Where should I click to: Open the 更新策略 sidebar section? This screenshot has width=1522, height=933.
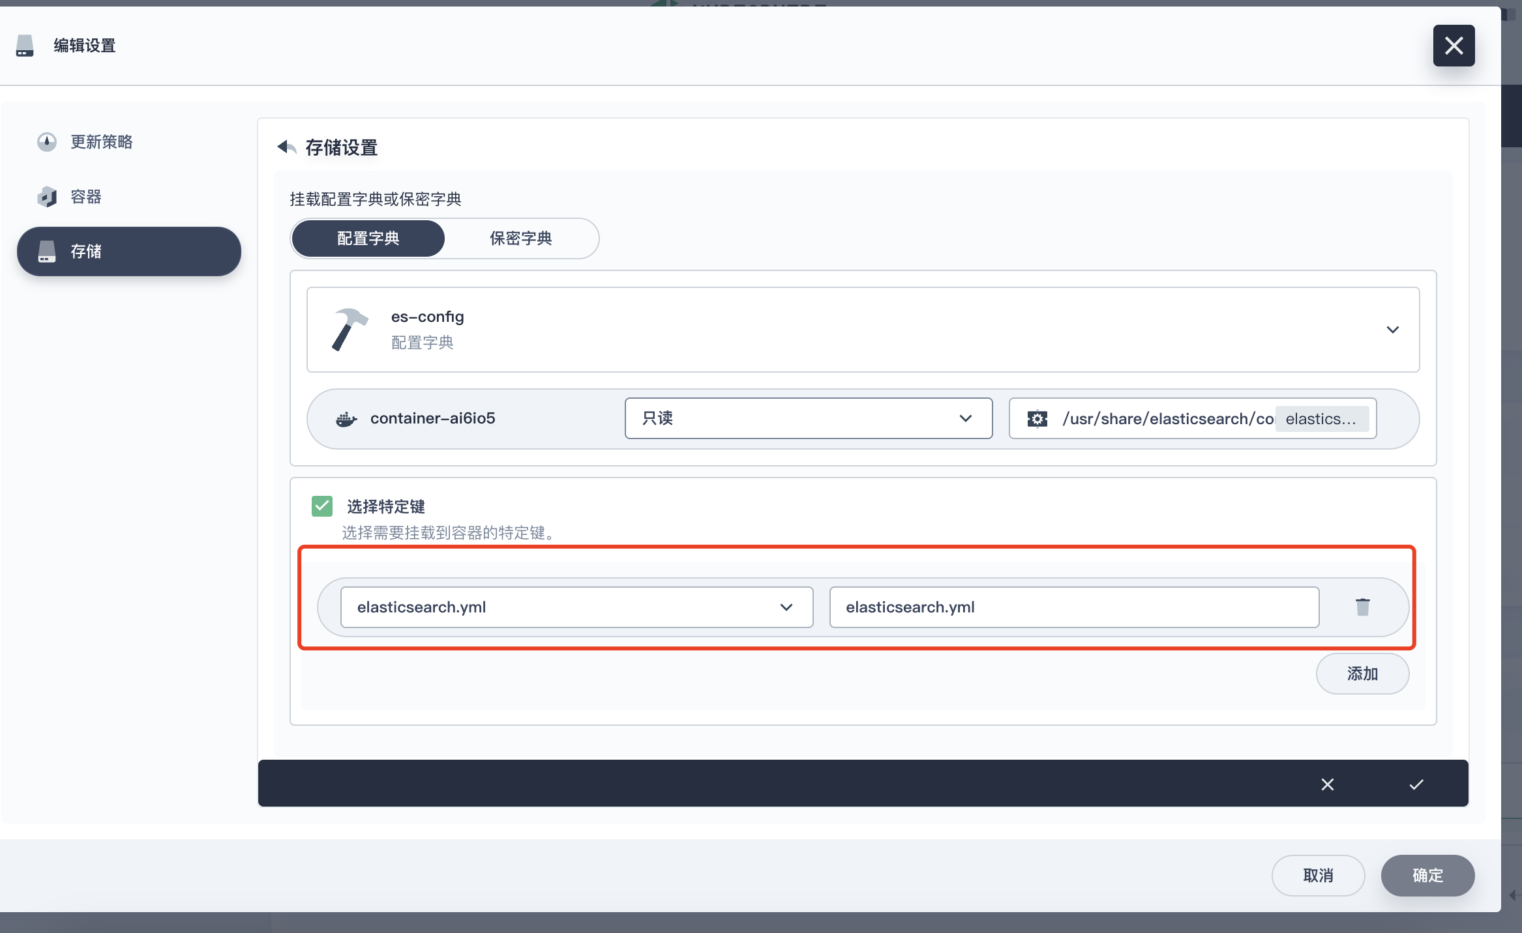pos(129,142)
